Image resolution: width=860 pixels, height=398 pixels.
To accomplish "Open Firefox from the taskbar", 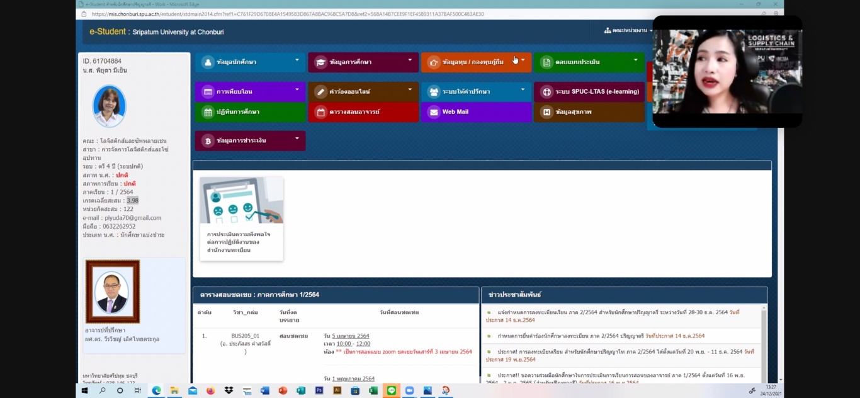I will click(x=210, y=390).
